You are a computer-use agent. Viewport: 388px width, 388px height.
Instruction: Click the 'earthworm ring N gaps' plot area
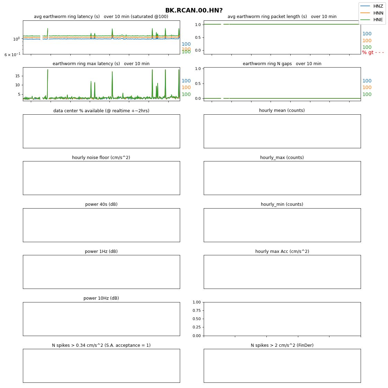click(282, 84)
